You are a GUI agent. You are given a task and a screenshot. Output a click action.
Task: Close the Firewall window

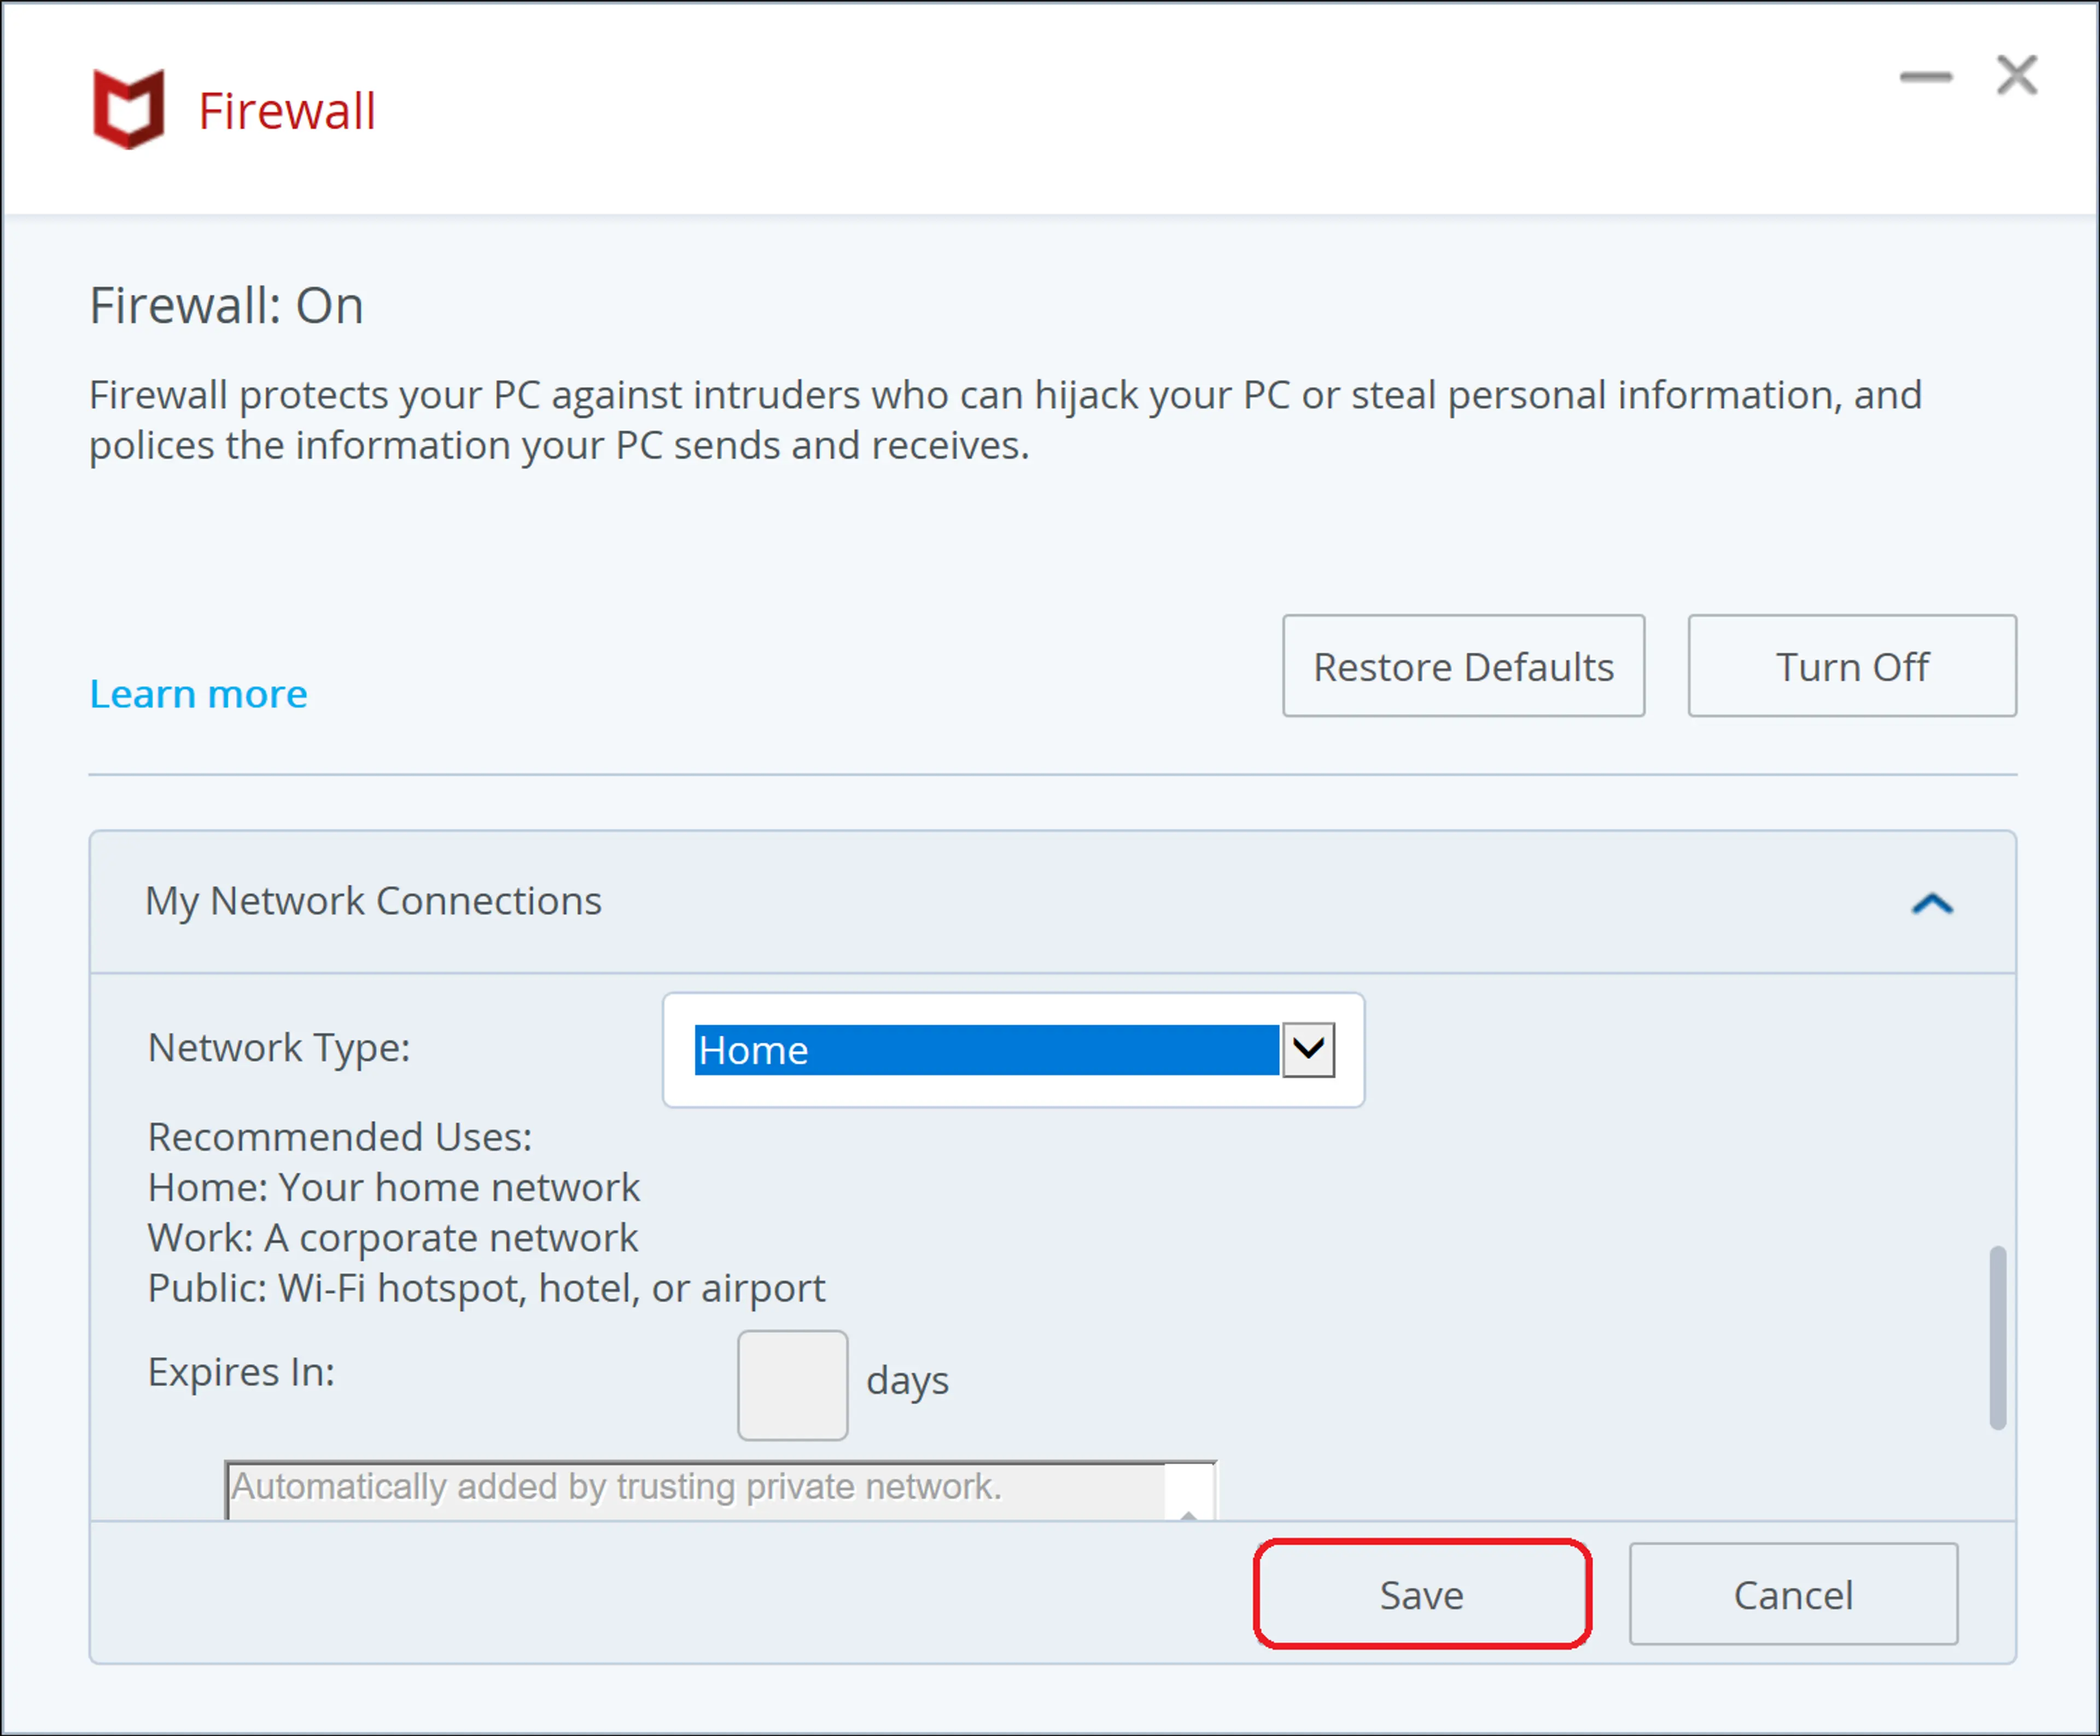point(2016,76)
